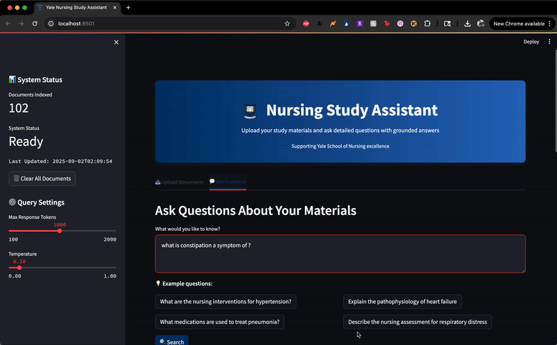
Task: Go forward with the browser forward arrow
Action: 22,24
